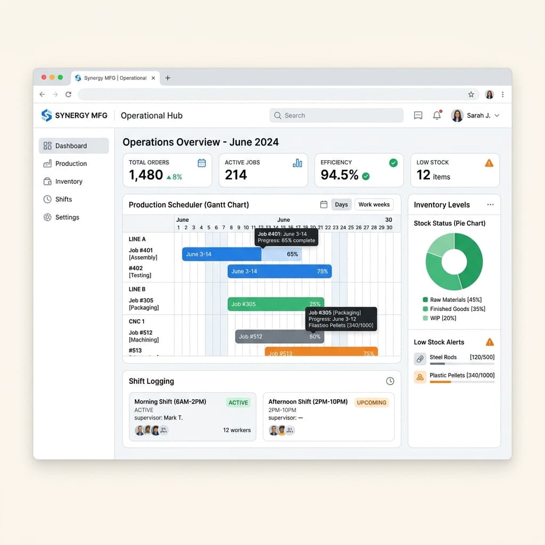Reload the page with refresh icon
545x545 pixels.
(x=69, y=94)
